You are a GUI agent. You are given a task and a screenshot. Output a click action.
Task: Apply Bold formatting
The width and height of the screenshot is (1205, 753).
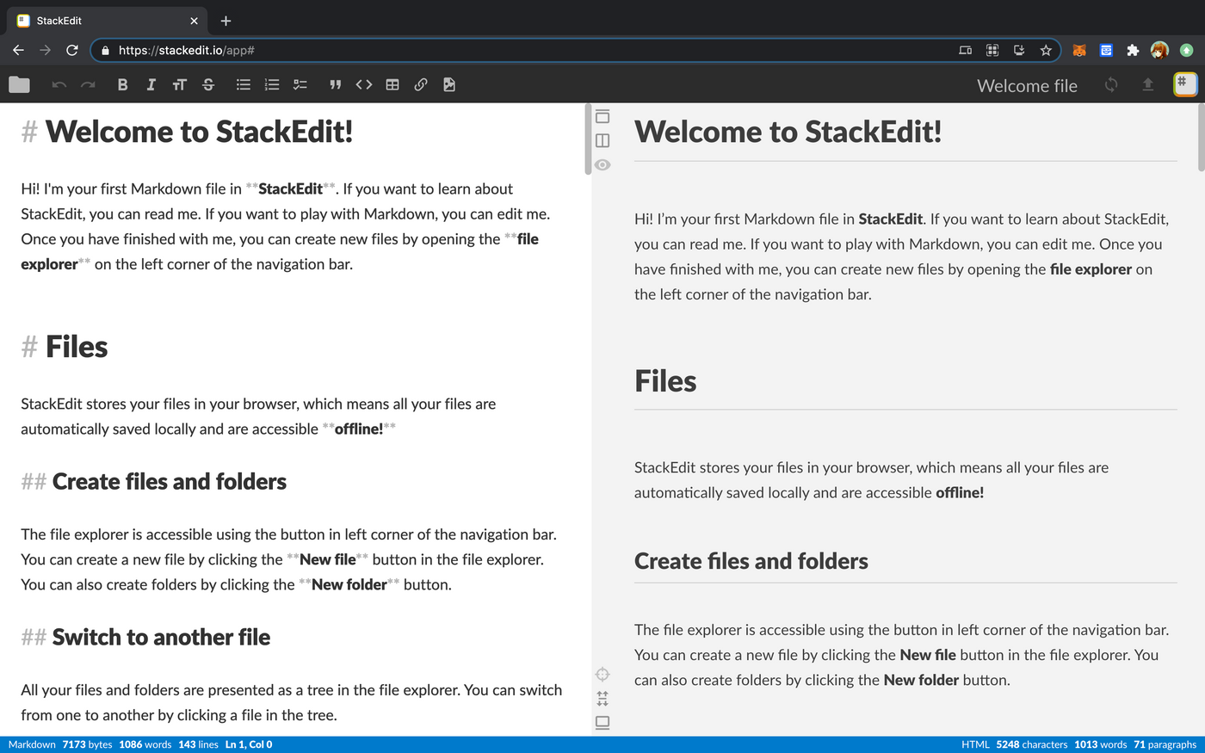coord(122,84)
